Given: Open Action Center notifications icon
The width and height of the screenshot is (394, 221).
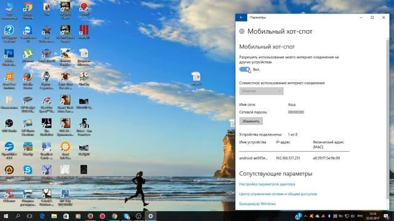Looking at the screenshot, I should (x=387, y=216).
